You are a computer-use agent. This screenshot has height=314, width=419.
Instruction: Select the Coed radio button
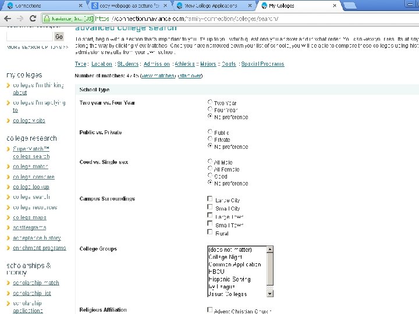[210, 176]
